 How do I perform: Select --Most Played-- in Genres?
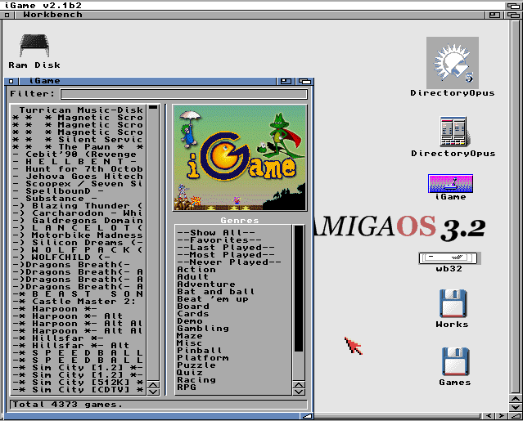point(226,254)
